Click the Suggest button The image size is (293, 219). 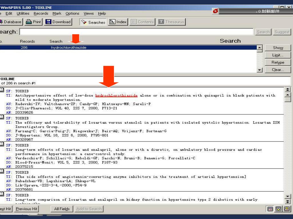tap(282, 32)
